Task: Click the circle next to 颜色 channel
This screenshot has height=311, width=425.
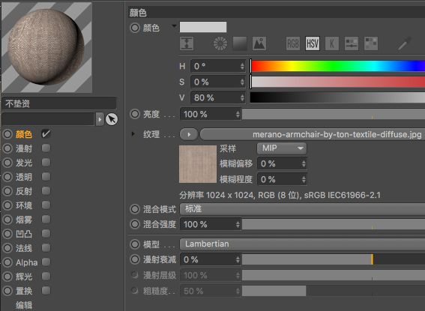Action: 7,134
